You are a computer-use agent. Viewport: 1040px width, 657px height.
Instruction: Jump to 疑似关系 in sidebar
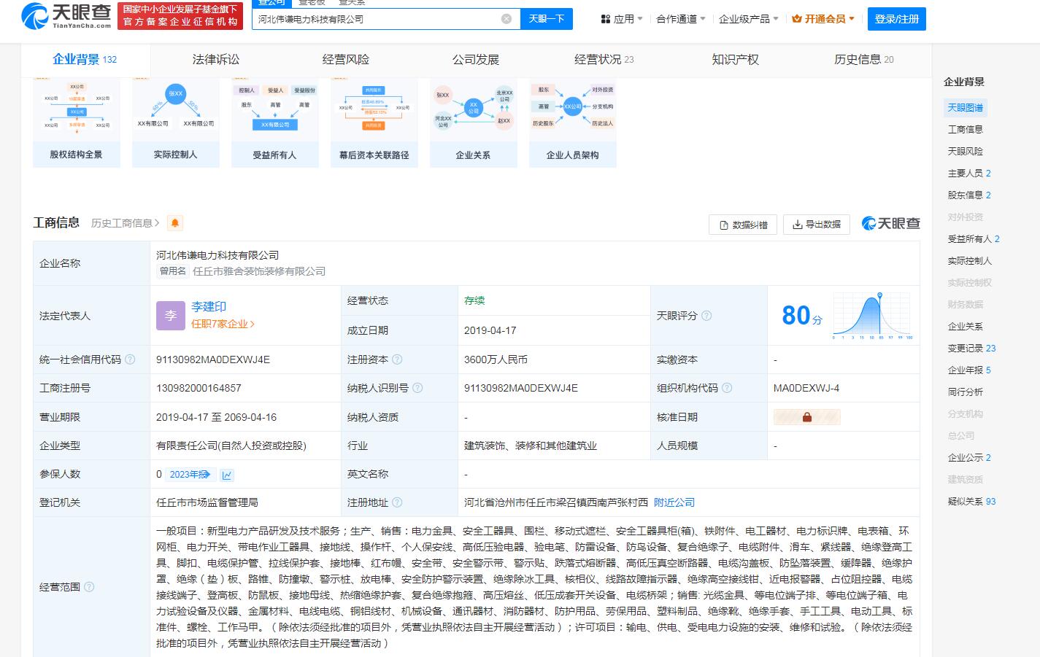(x=971, y=502)
